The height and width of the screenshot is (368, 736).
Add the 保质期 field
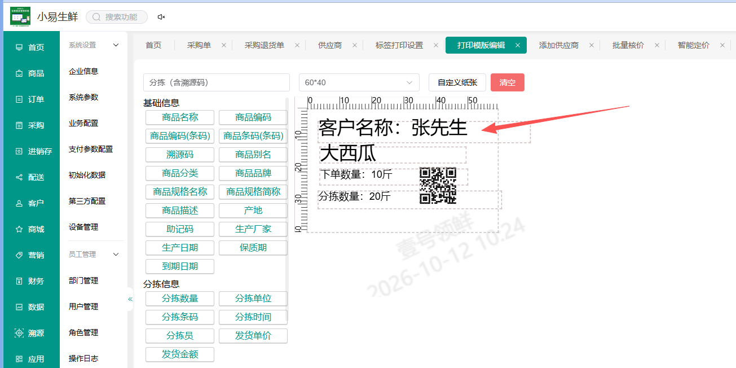click(x=253, y=247)
